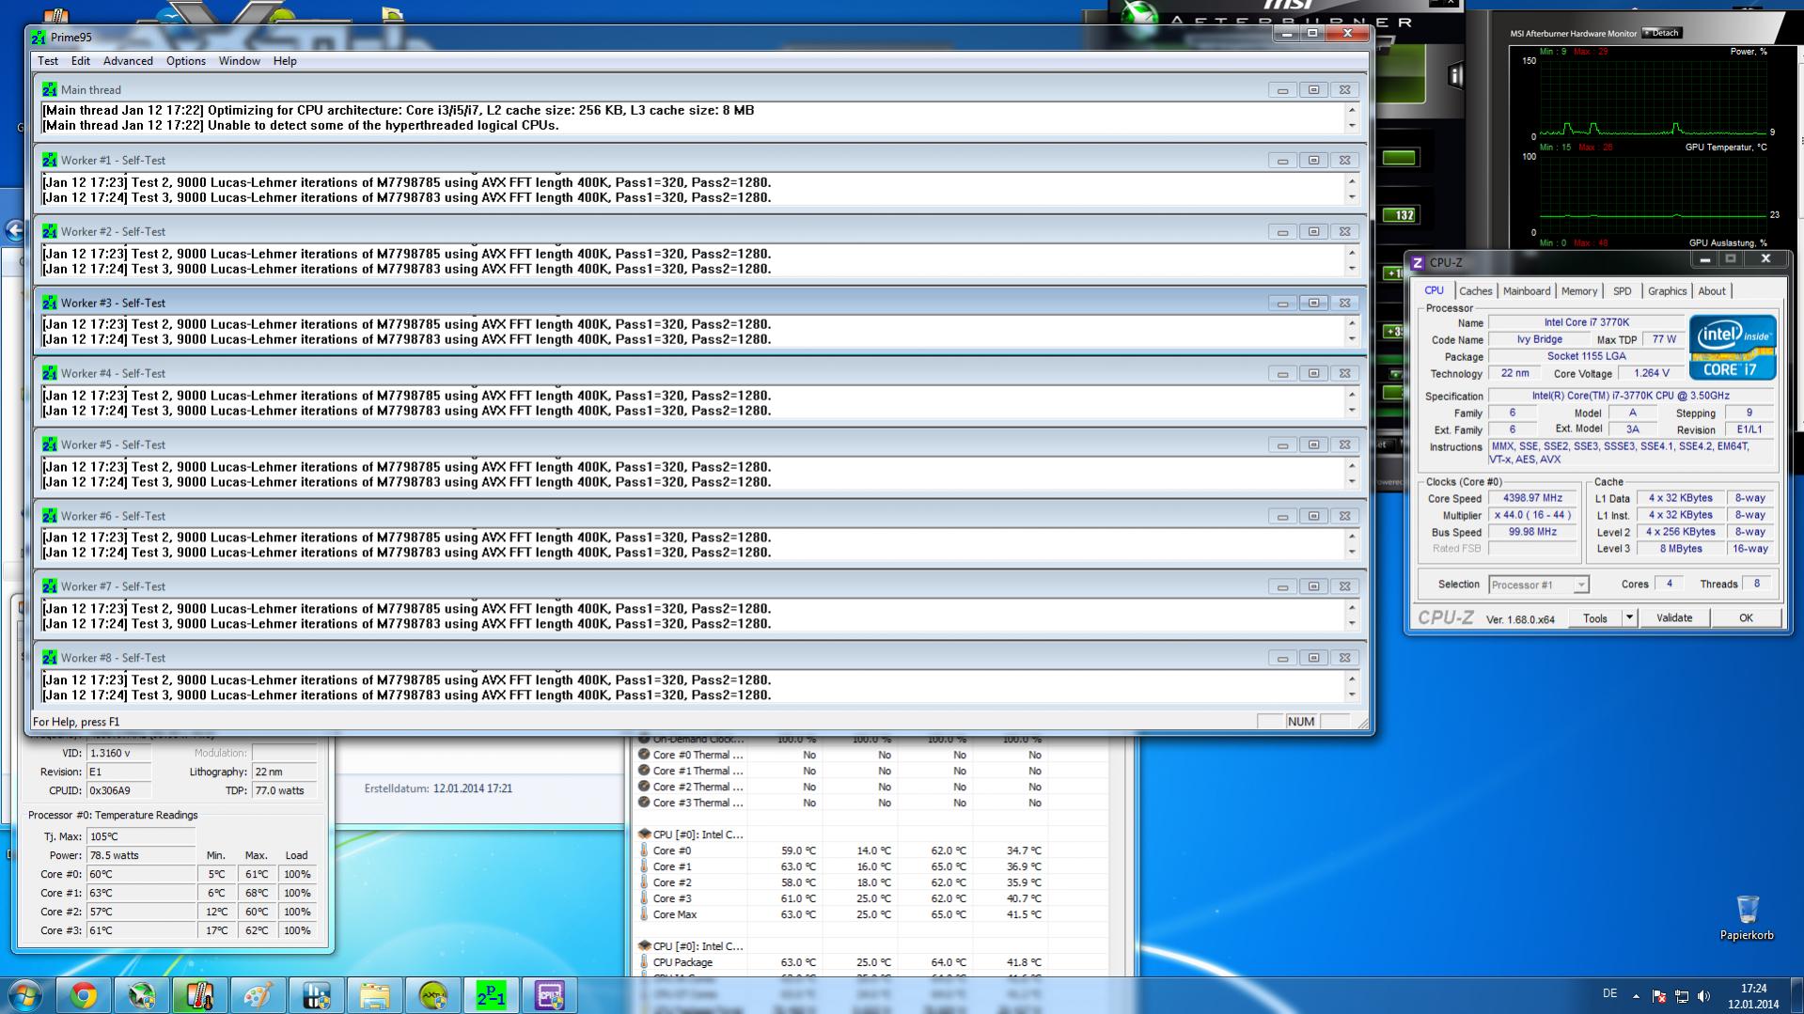
Task: Open the Processor #1 selection dropdown
Action: [1539, 585]
